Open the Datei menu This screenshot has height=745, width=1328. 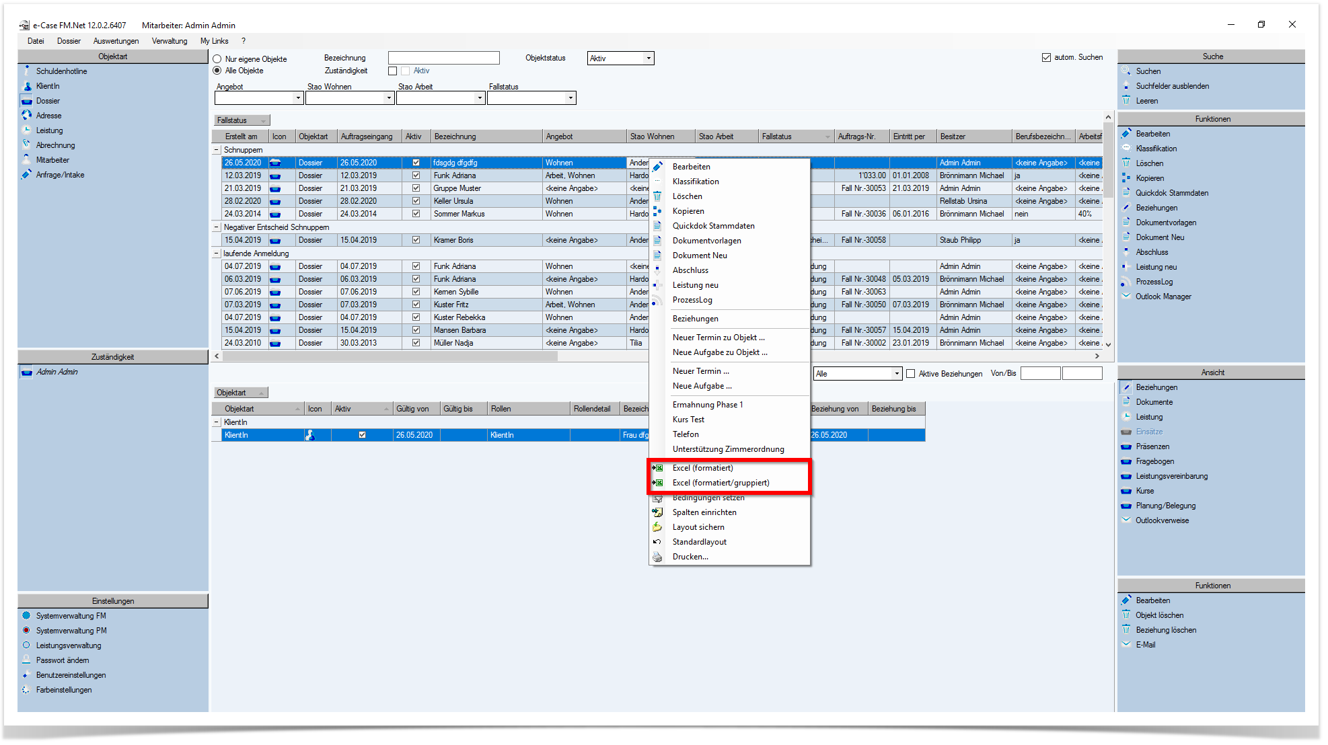[36, 41]
